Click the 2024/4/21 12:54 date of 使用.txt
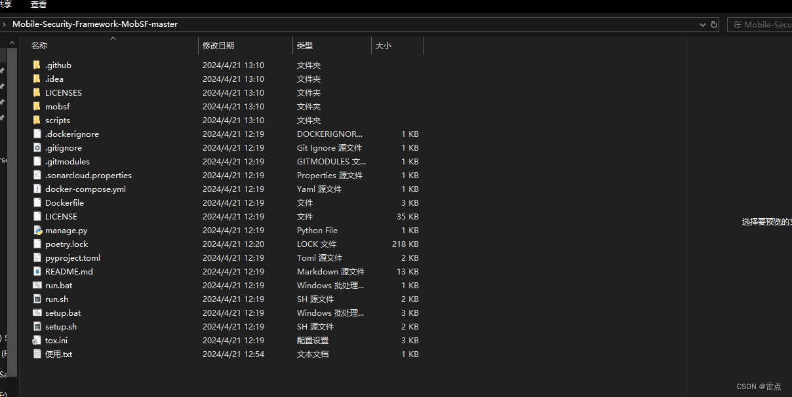792x397 pixels. coord(233,354)
